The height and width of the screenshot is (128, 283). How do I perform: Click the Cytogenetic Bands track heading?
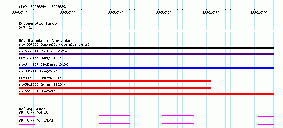[38, 24]
